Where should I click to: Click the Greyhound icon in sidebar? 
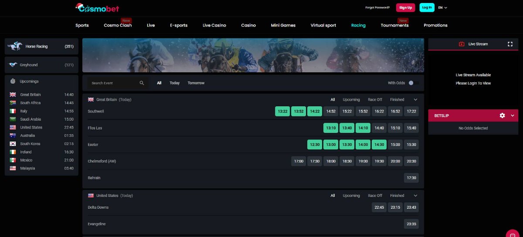(x=13, y=65)
